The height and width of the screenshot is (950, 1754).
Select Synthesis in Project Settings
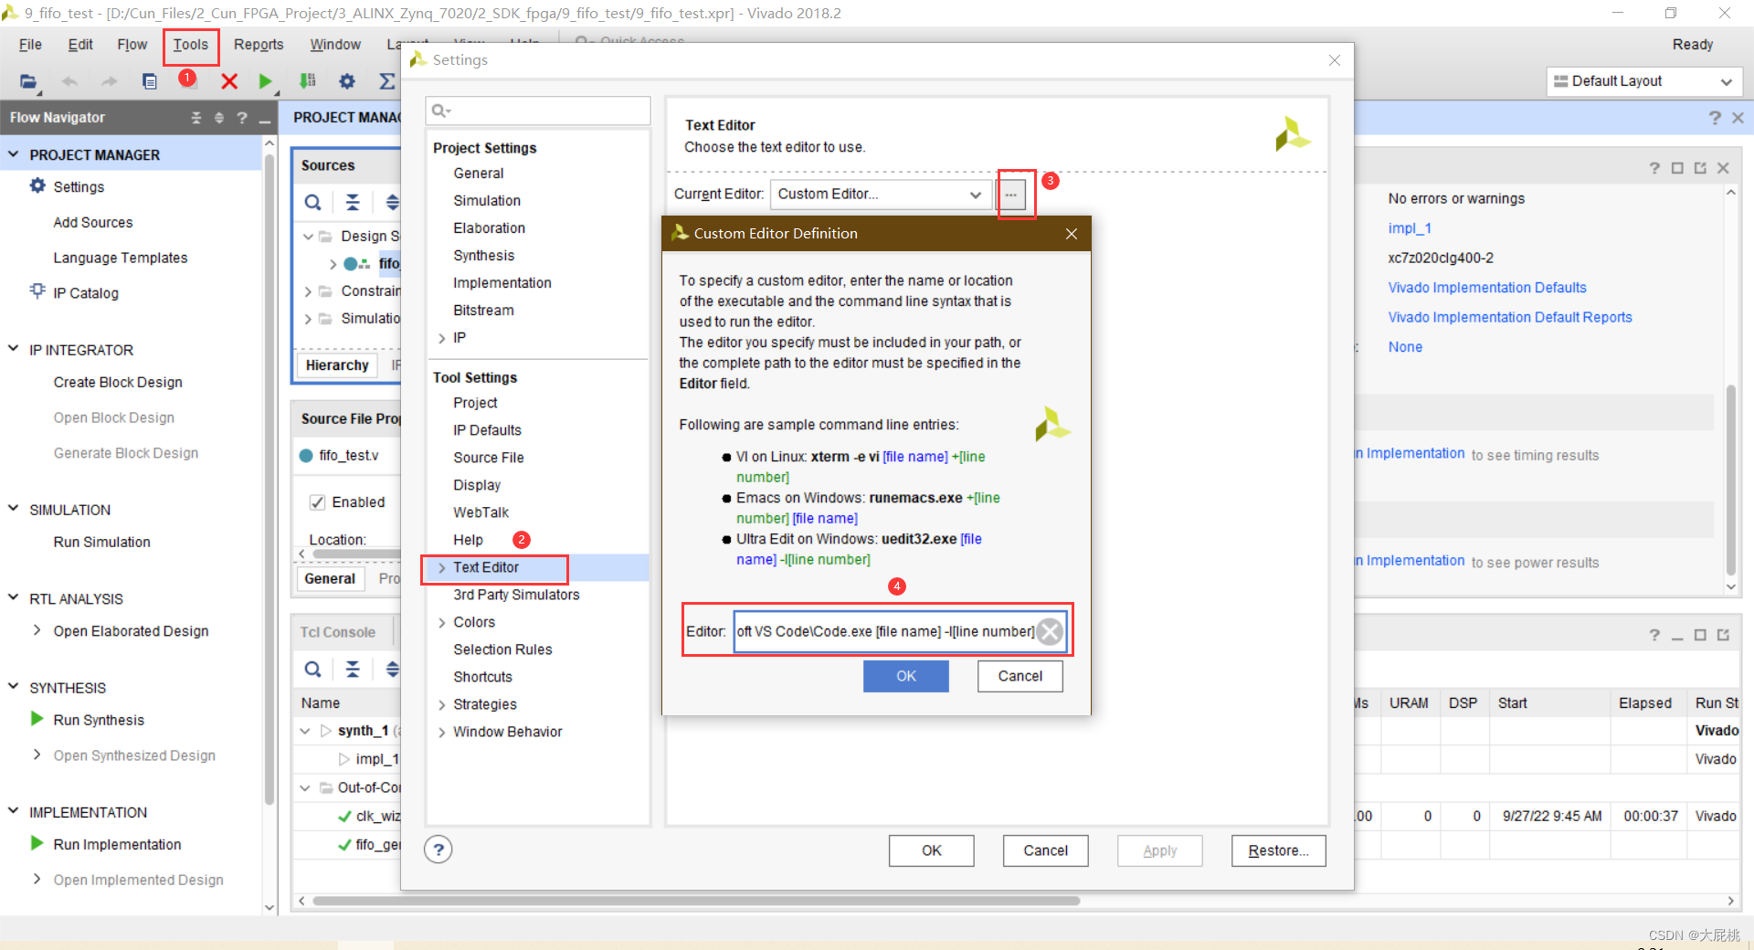click(483, 256)
